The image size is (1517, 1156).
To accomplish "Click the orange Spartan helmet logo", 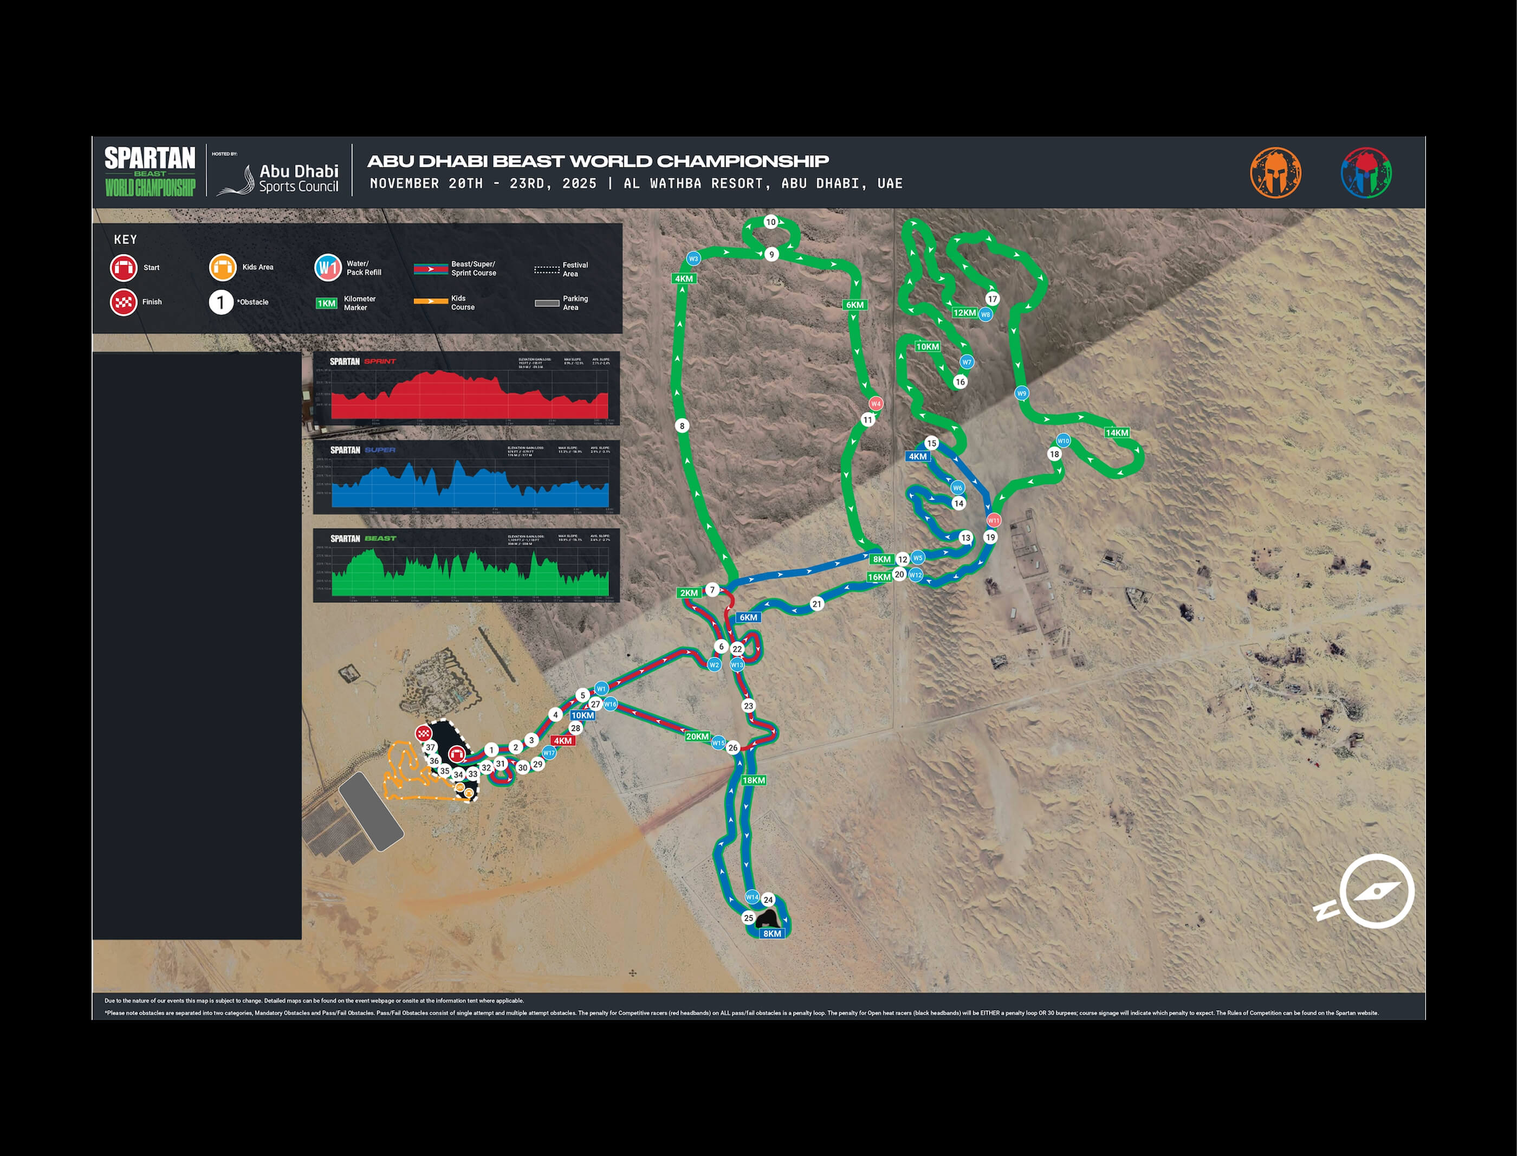I will (1275, 173).
